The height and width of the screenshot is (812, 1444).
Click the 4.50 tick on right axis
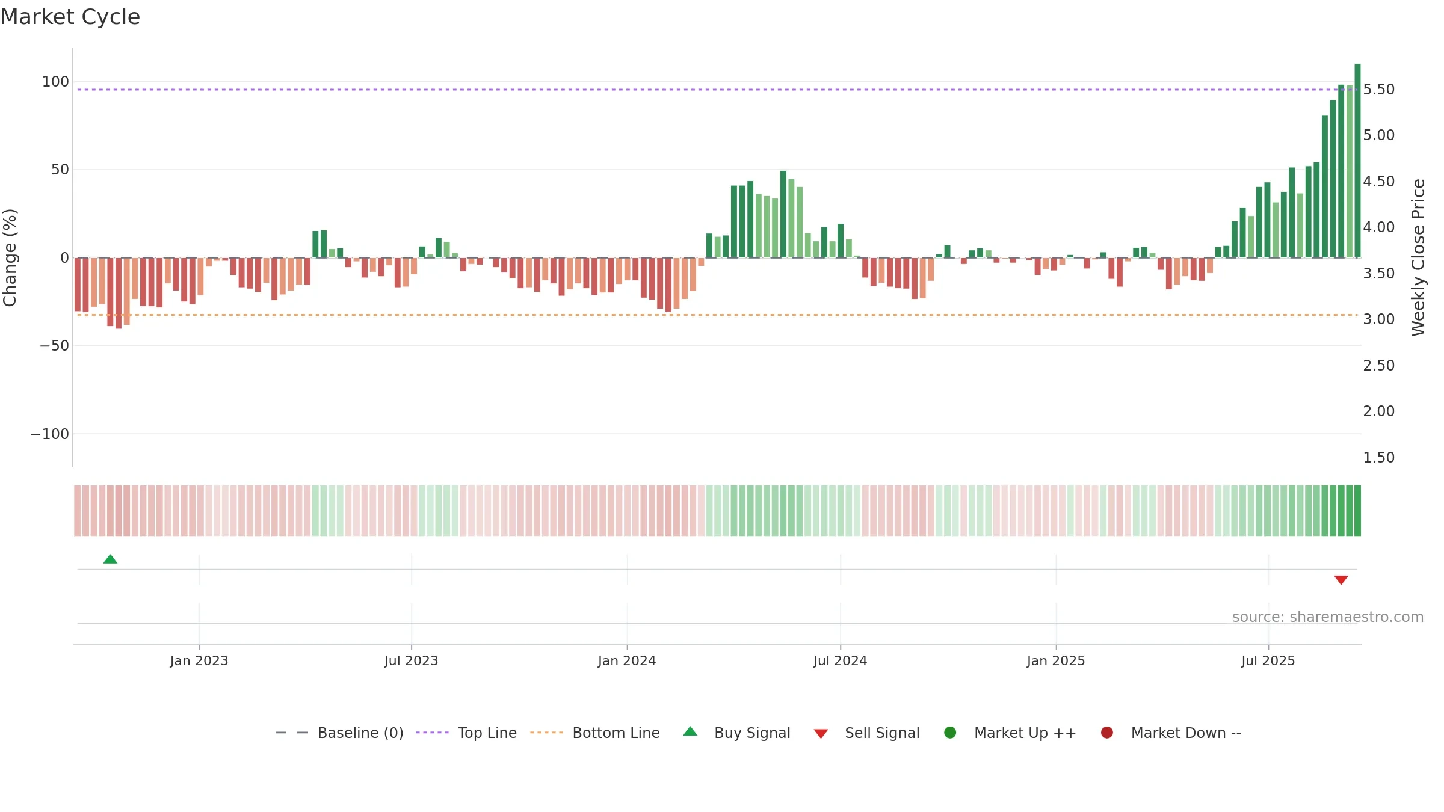[x=1379, y=182]
